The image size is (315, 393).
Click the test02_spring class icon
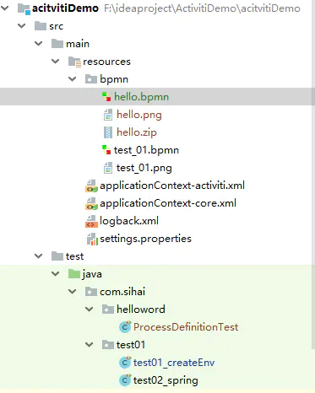click(x=125, y=380)
